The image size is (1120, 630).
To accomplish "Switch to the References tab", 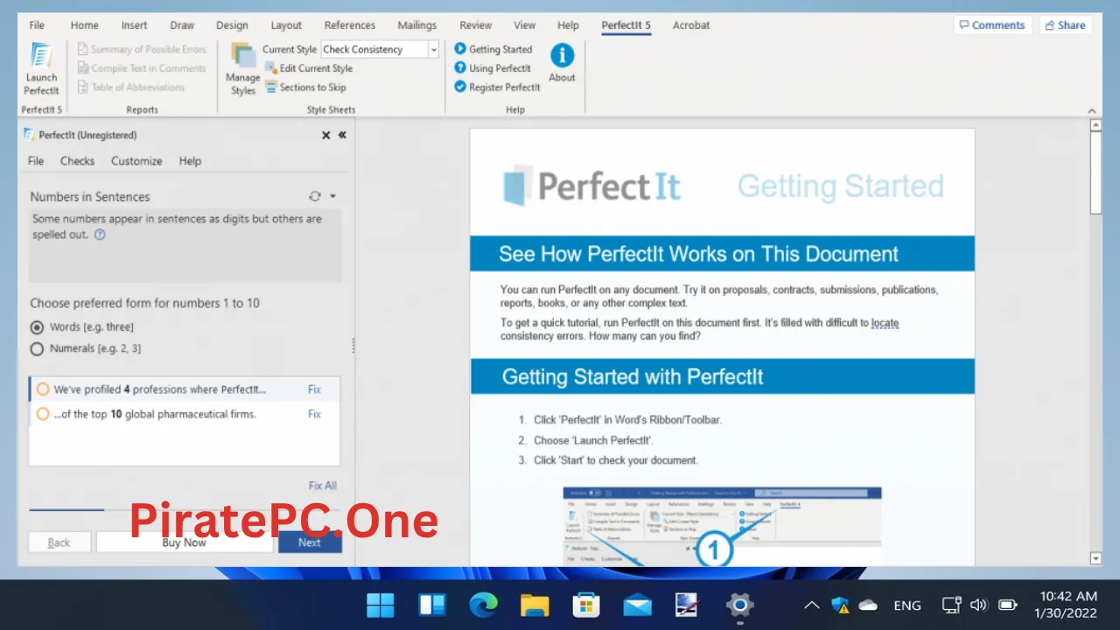I will (x=349, y=25).
